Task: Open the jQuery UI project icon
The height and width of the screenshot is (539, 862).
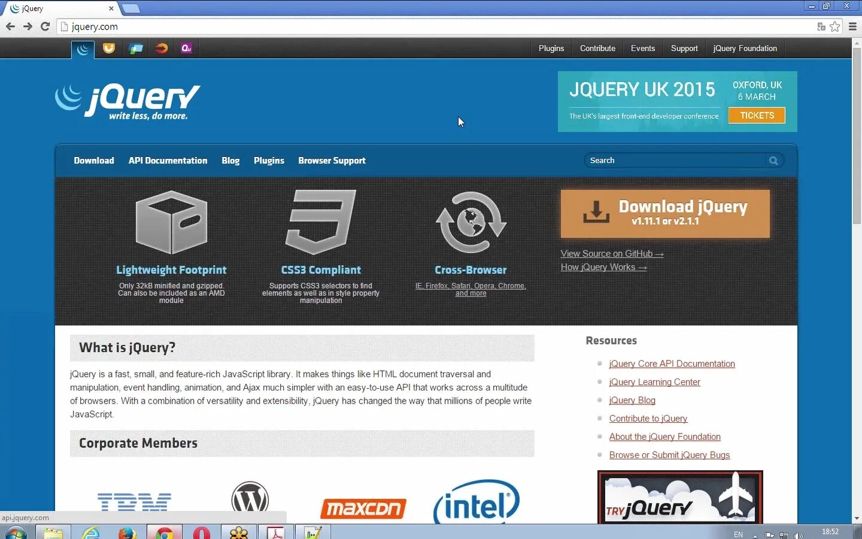Action: (109, 49)
